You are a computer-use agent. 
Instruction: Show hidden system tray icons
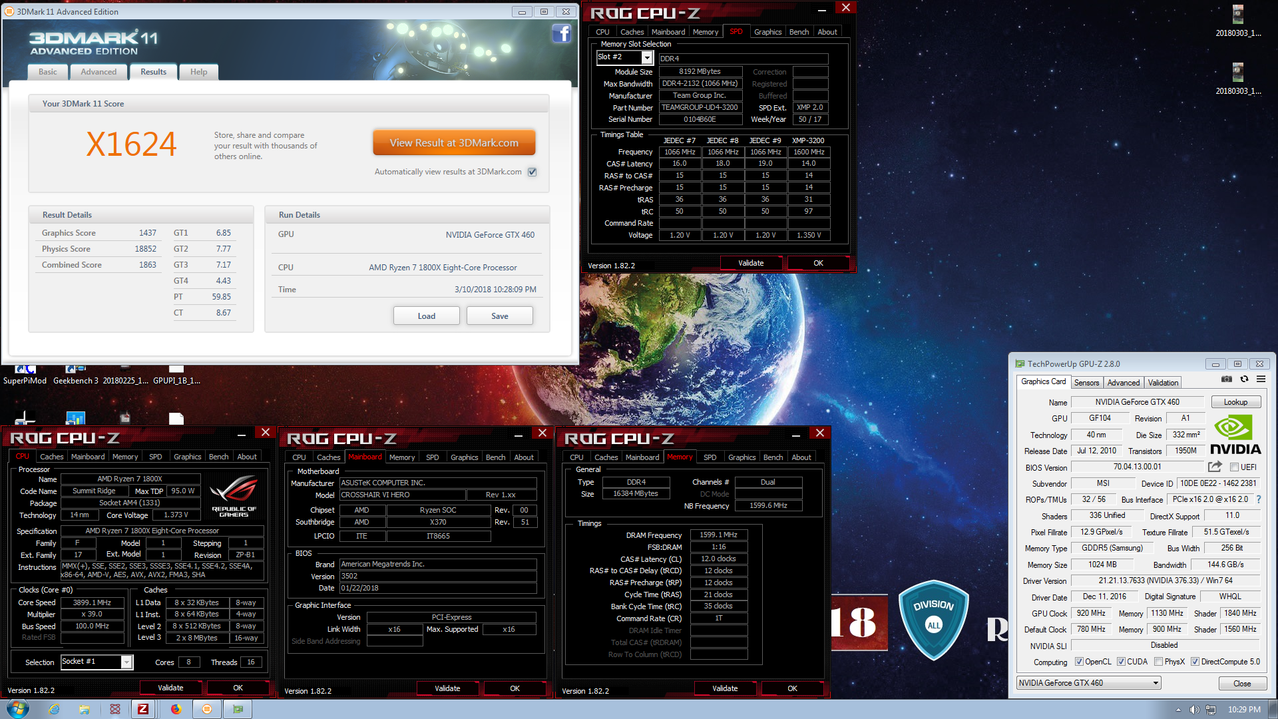[x=1178, y=710]
